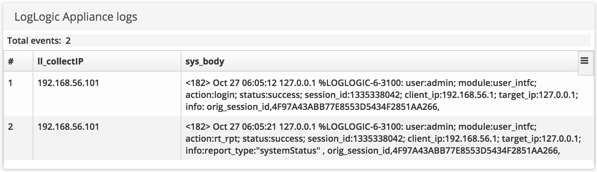Click the Total events count text
Image resolution: width=597 pixels, height=172 pixels.
tap(39, 40)
